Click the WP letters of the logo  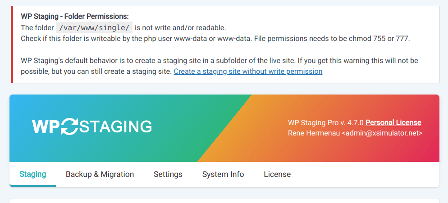46,126
